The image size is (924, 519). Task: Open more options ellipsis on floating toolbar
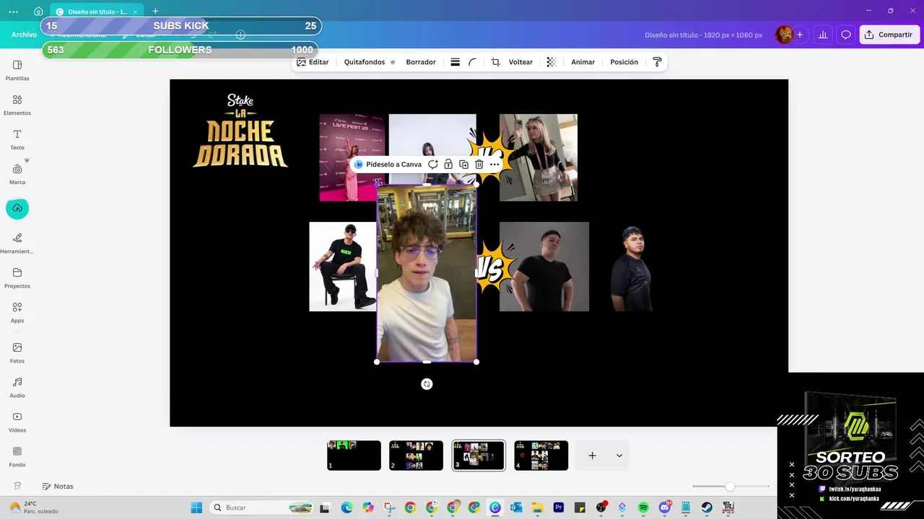494,164
